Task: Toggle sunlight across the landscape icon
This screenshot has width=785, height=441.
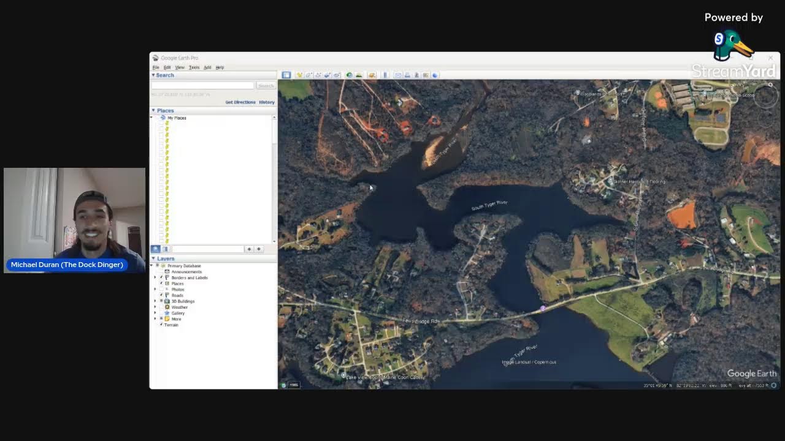Action: (x=359, y=75)
